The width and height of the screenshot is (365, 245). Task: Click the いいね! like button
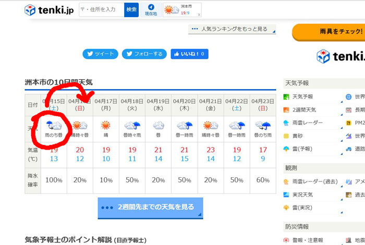click(189, 54)
